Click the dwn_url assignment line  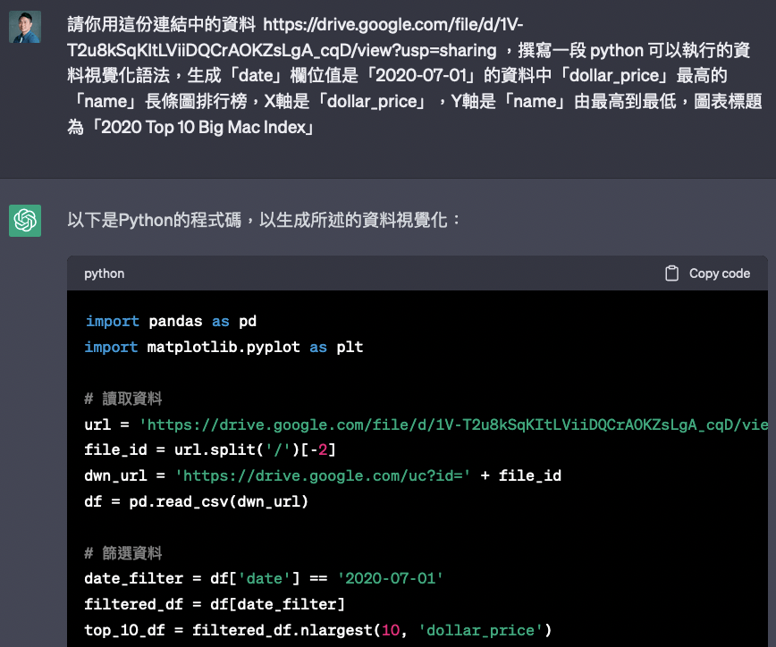pyautogui.click(x=323, y=475)
